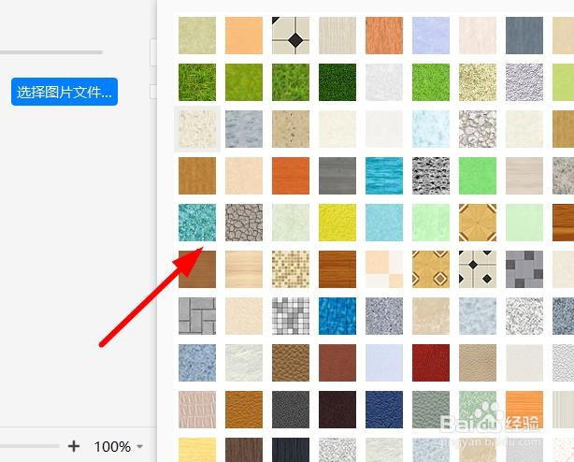The width and height of the screenshot is (574, 462).
Task: Choose the pebble stones texture in the third row
Action: pos(478,129)
